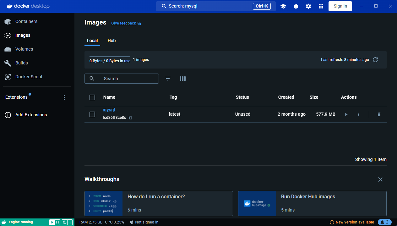Screen dimensions: 397x226
Task: Sort by the Size column header
Action: pyautogui.click(x=314, y=97)
